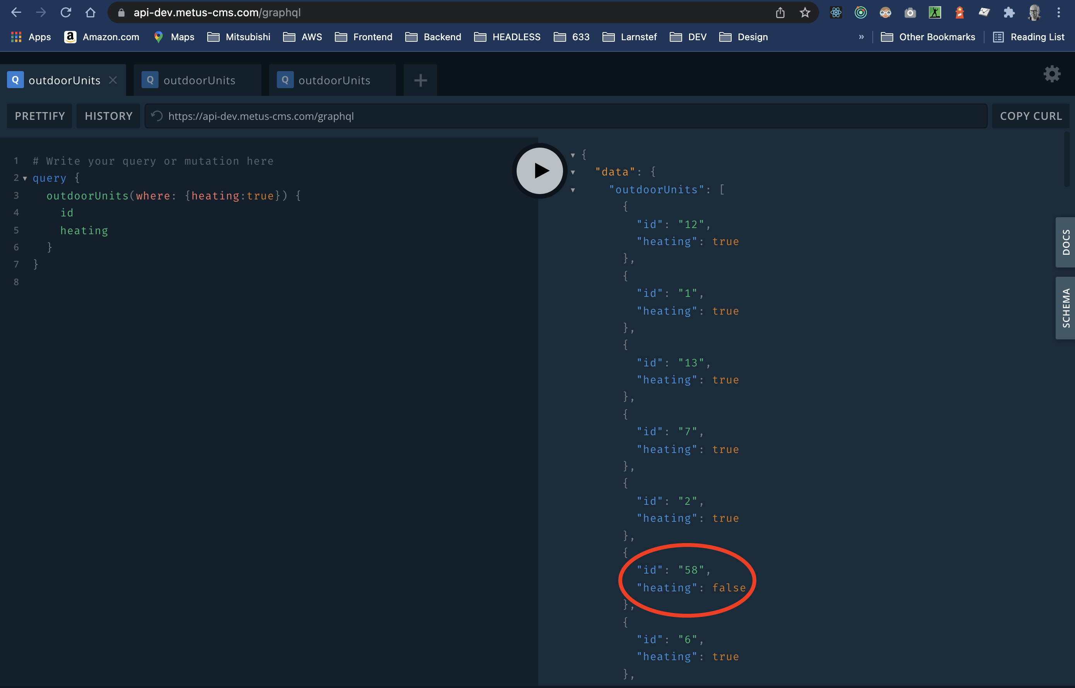Click the PRETTIFY button
The height and width of the screenshot is (688, 1075).
coord(39,116)
